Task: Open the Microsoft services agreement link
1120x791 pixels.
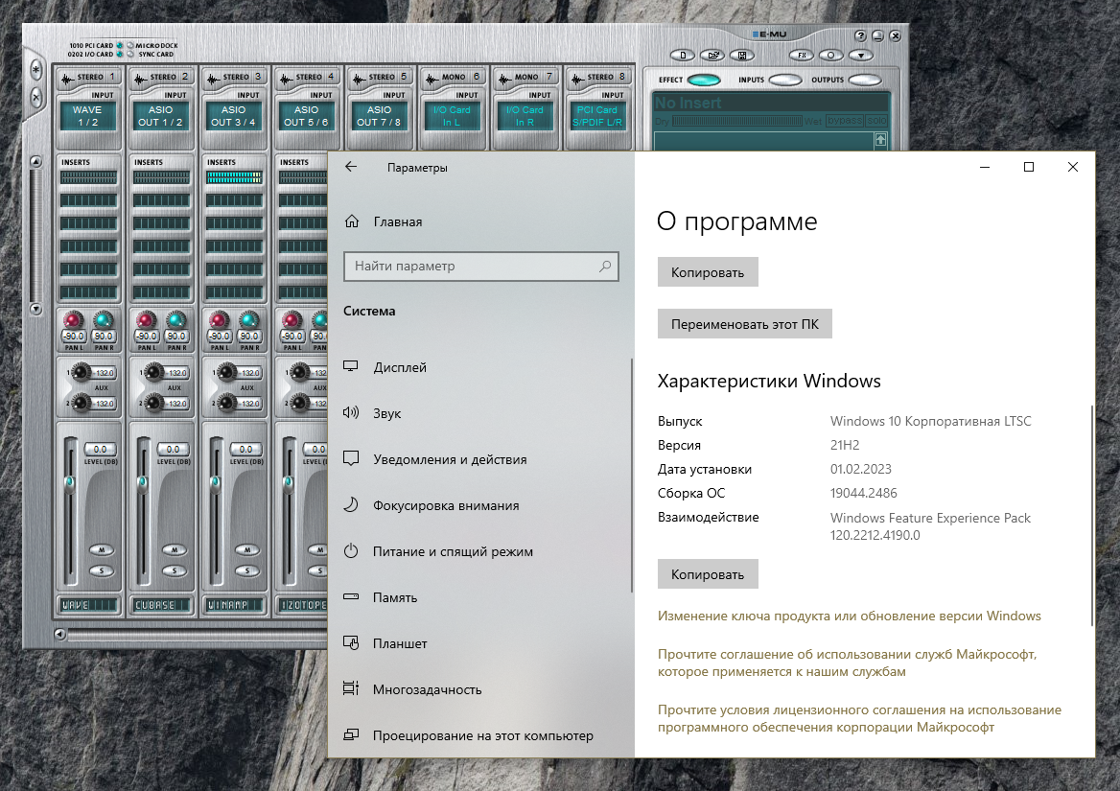Action: [847, 663]
